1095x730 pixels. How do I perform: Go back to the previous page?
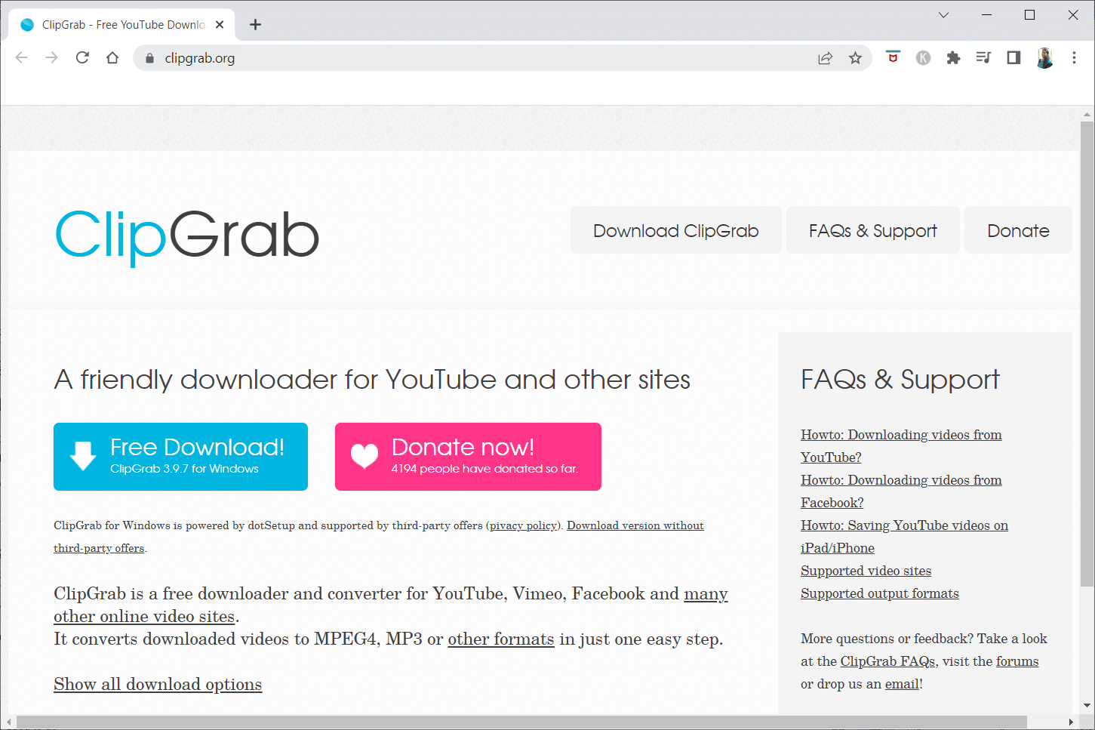(22, 58)
